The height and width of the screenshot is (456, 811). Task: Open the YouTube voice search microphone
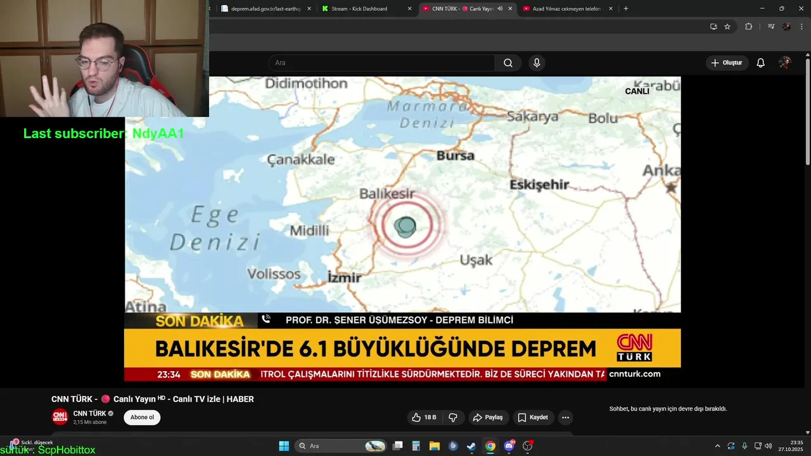click(x=537, y=63)
